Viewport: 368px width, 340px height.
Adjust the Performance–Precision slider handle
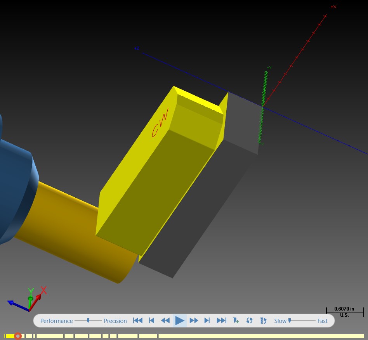pyautogui.click(x=88, y=320)
